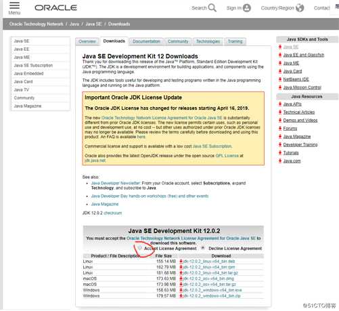Switch to the Technologies tab
Image resolution: width=339 pixels, height=311 pixels.
coord(208,41)
